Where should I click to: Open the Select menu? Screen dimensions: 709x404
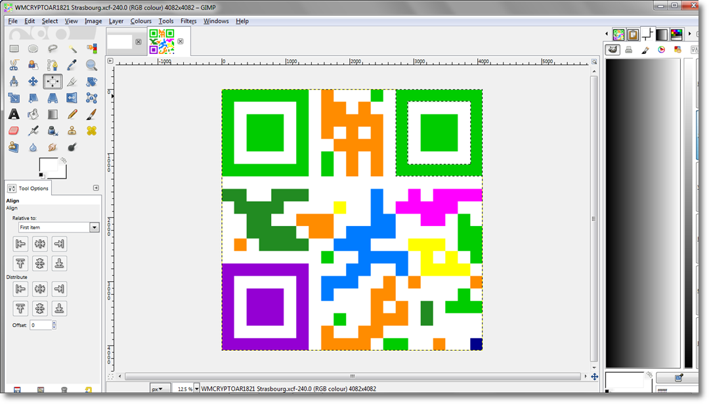(50, 21)
